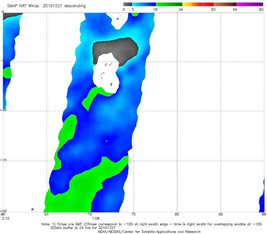Screen dimensions: 267x234
Task: Click the swath time '1:08' below the axis
Action: tap(96, 219)
